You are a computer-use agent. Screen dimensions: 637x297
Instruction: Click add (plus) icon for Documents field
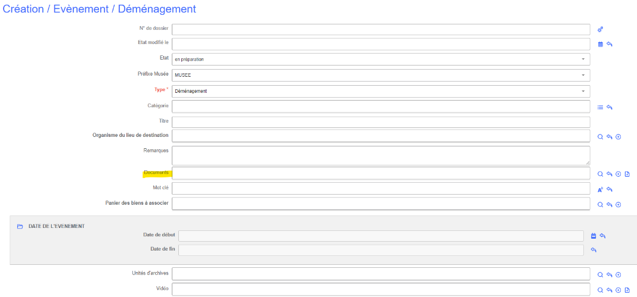point(619,174)
